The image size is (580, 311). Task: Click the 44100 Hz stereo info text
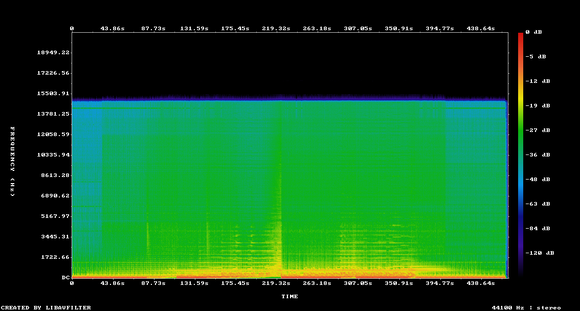click(x=526, y=307)
